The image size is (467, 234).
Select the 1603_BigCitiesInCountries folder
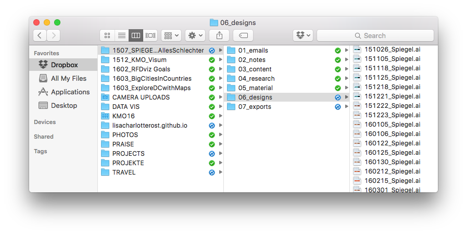[160, 79]
